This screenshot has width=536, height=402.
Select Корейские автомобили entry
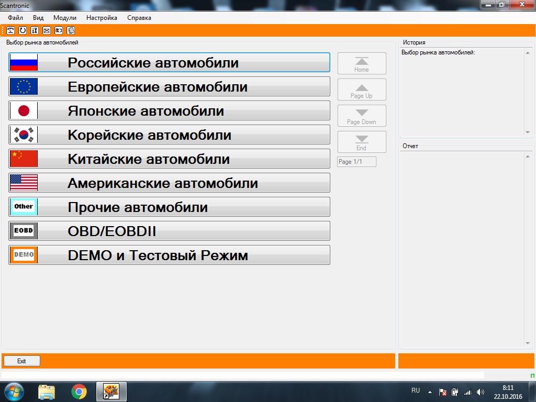[169, 135]
